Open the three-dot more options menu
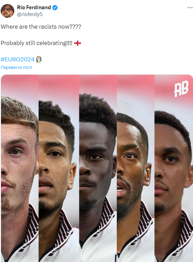Viewport: 193px width, 262px height. (x=190, y=8)
